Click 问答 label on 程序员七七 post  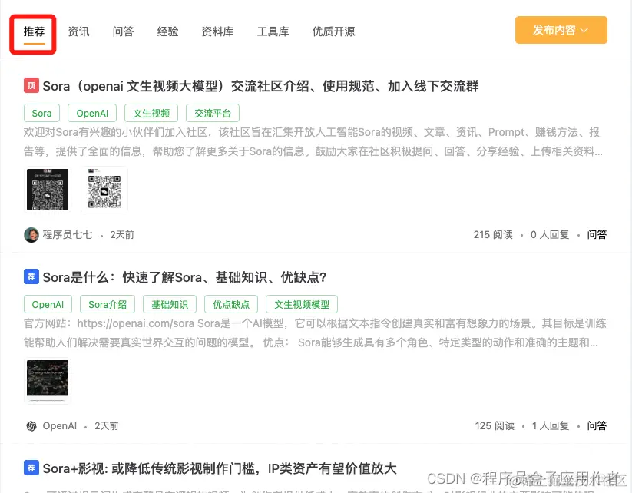(597, 235)
